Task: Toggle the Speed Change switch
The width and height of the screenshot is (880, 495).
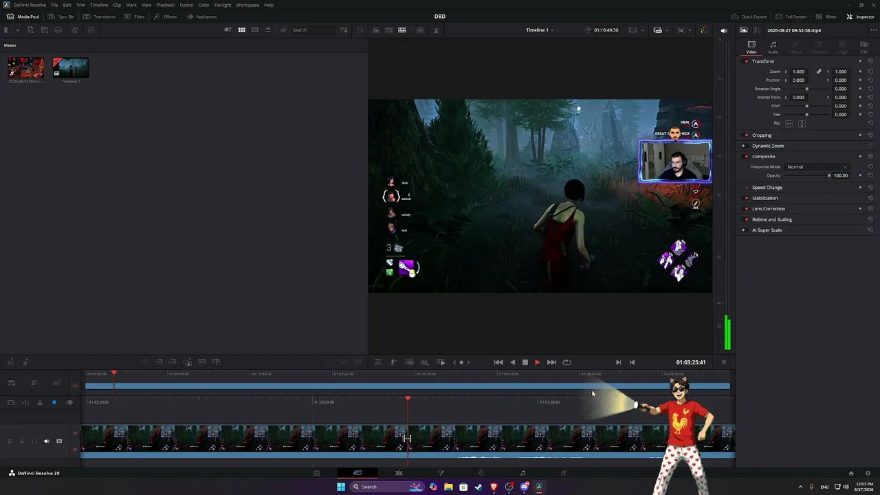Action: [x=747, y=188]
